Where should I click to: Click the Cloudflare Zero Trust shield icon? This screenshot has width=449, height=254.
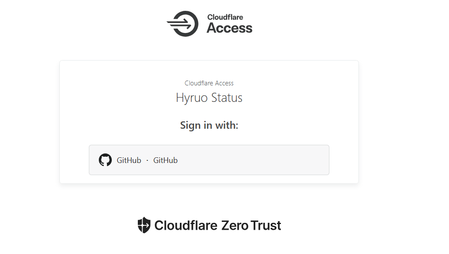(x=144, y=225)
